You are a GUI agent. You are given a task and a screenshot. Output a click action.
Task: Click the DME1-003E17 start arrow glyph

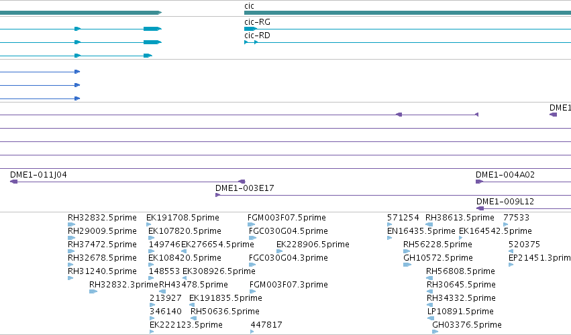218,195
